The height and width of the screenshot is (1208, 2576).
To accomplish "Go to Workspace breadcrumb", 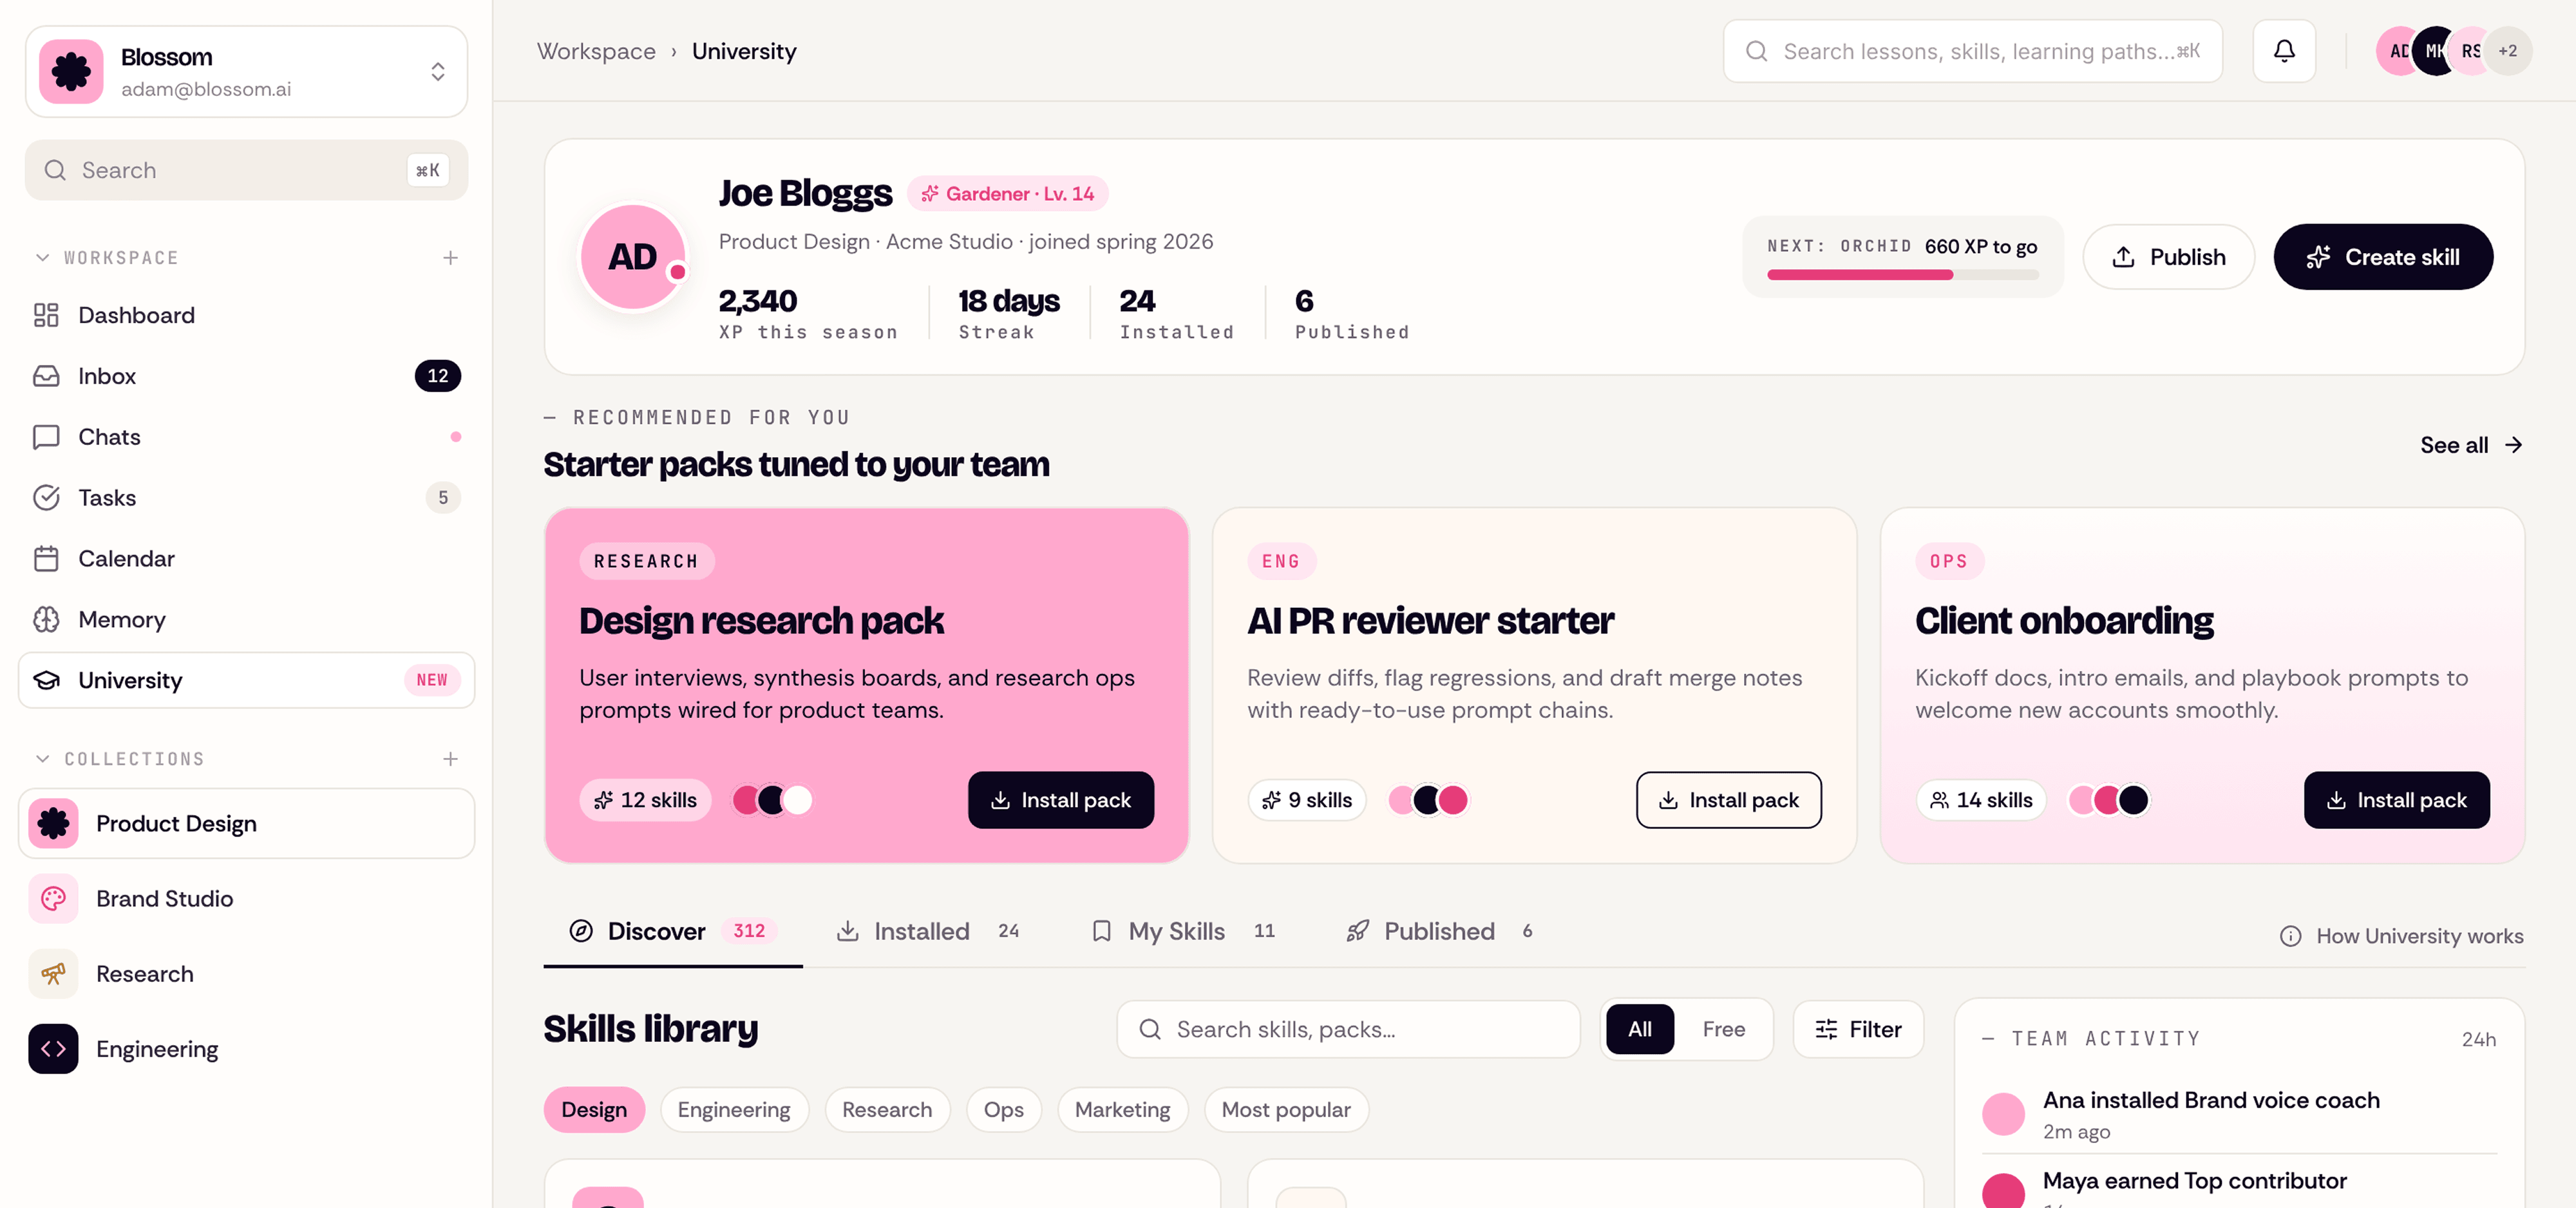I will pos(596,51).
